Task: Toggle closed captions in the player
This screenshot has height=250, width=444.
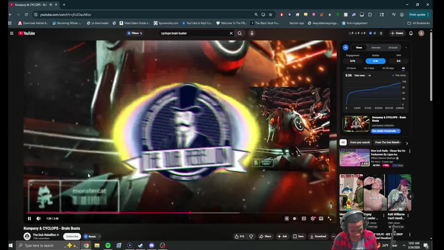Action: (x=304, y=218)
